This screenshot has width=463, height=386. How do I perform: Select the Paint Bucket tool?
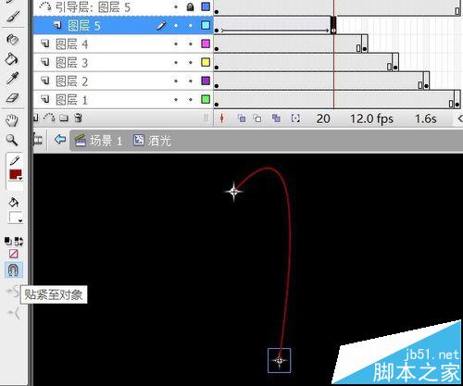point(12,58)
